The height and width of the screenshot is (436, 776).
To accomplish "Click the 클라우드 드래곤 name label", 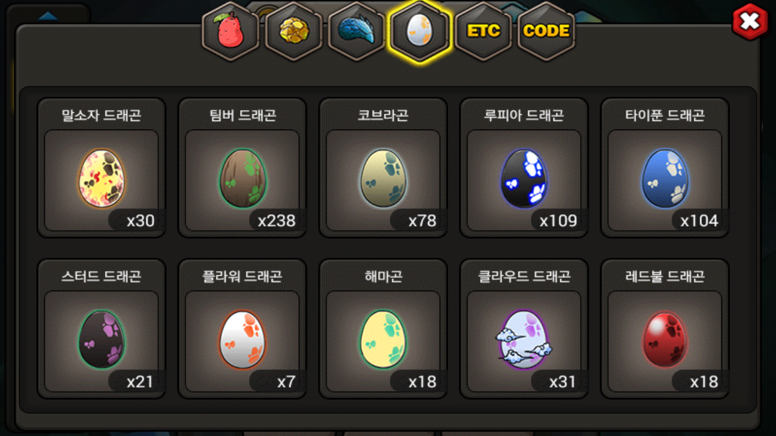I will tap(524, 276).
